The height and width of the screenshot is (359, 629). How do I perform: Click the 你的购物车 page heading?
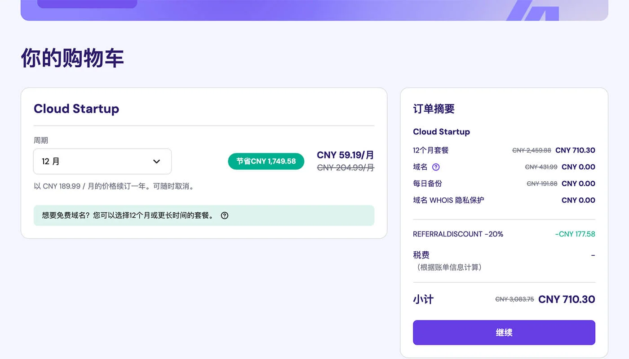click(x=72, y=57)
